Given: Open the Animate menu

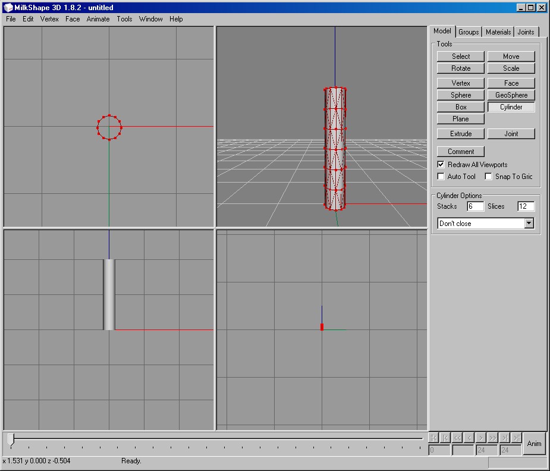Looking at the screenshot, I should (98, 19).
